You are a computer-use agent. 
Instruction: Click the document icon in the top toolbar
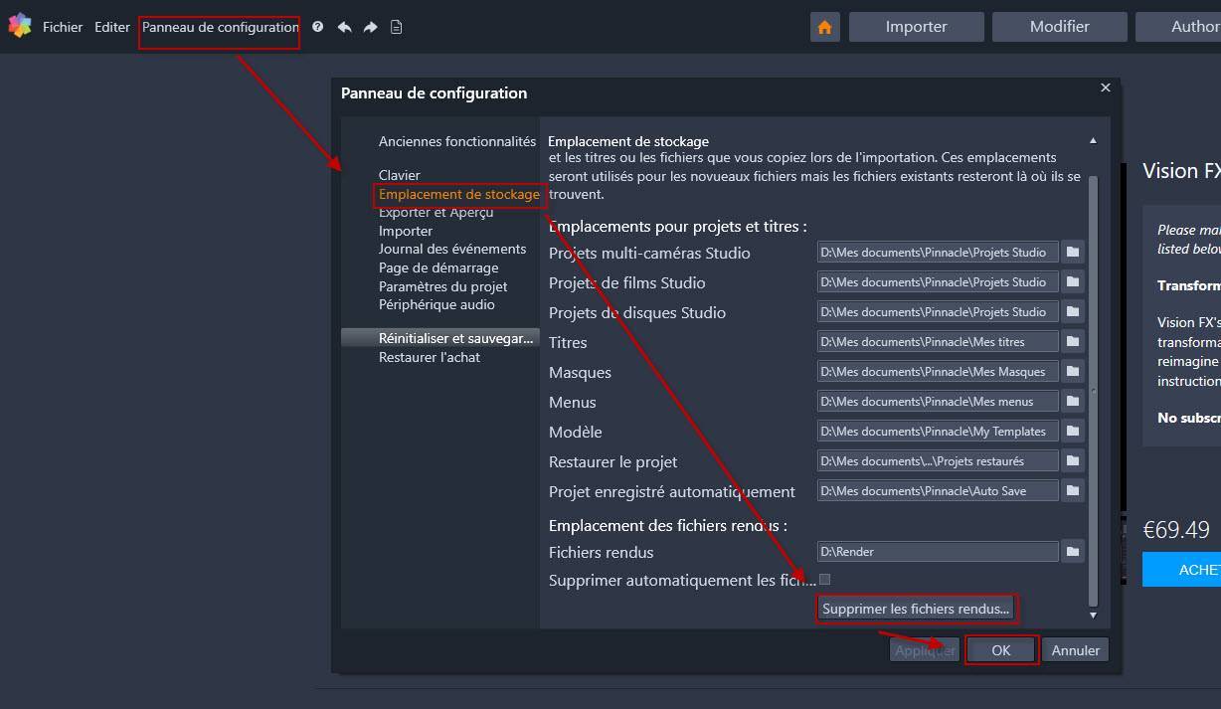tap(396, 27)
